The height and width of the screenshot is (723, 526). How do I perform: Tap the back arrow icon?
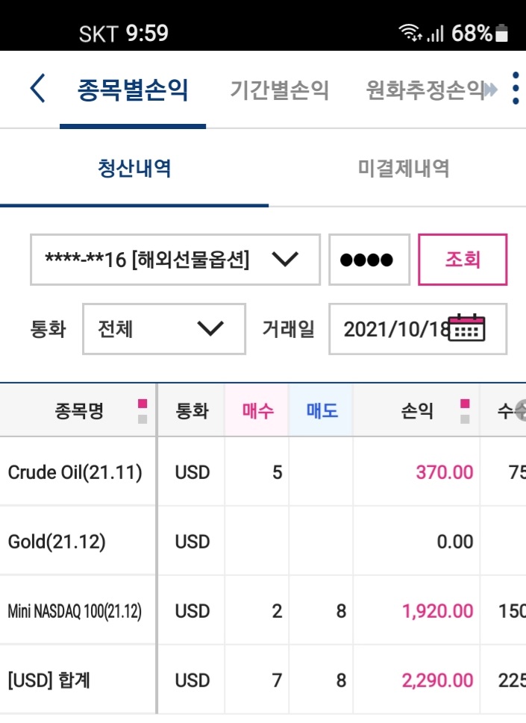point(38,89)
